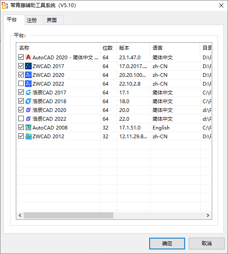Click the 浩辰CAD 2018 G icon
Image resolution: width=228 pixels, height=254 pixels.
click(28, 101)
